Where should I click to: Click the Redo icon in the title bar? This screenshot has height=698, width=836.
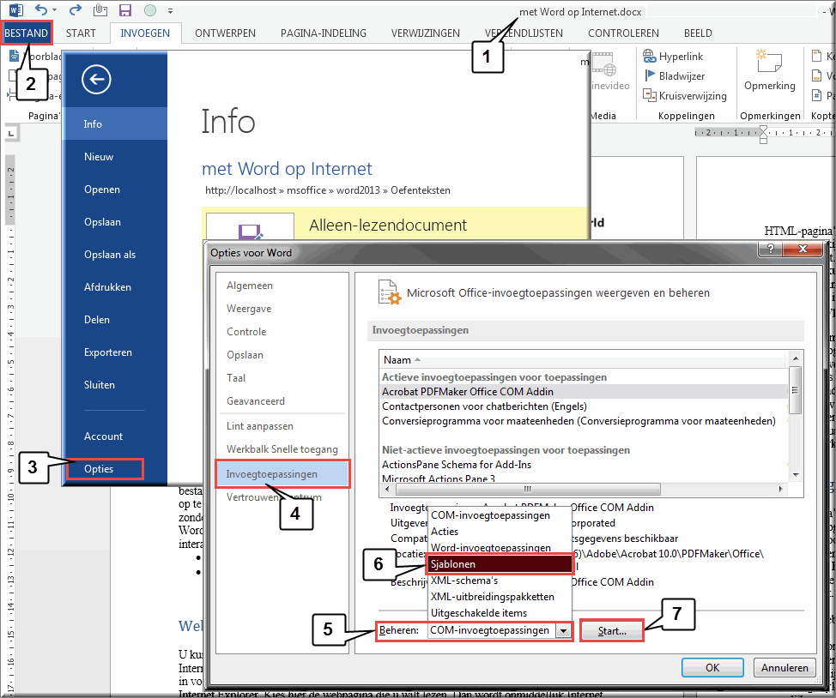click(76, 9)
